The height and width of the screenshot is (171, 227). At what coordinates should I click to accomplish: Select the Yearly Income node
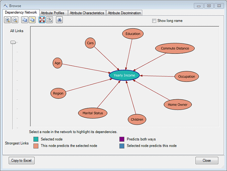(x=124, y=75)
